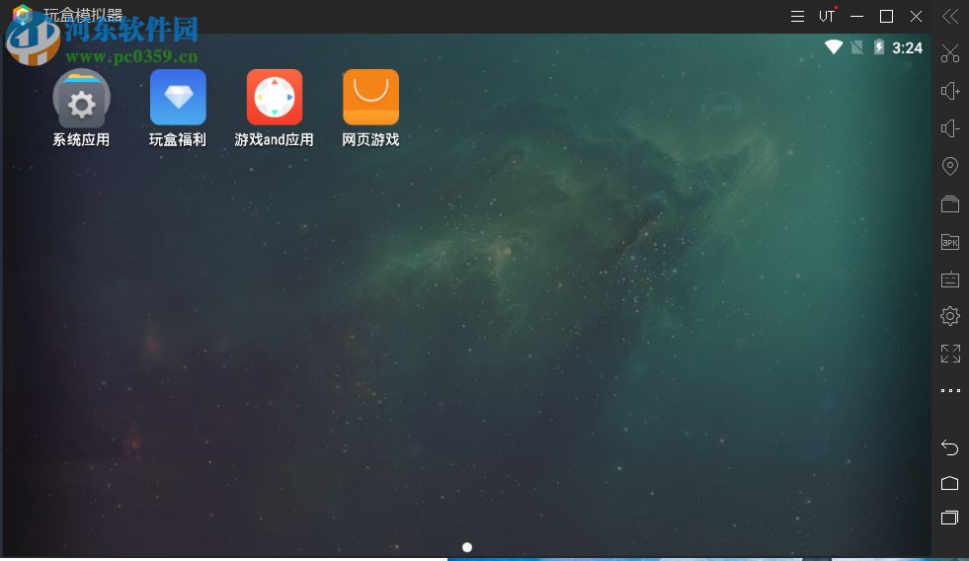Image resolution: width=969 pixels, height=561 pixels.
Task: Launch the 玩盒福利 diamond app
Action: coord(178,97)
